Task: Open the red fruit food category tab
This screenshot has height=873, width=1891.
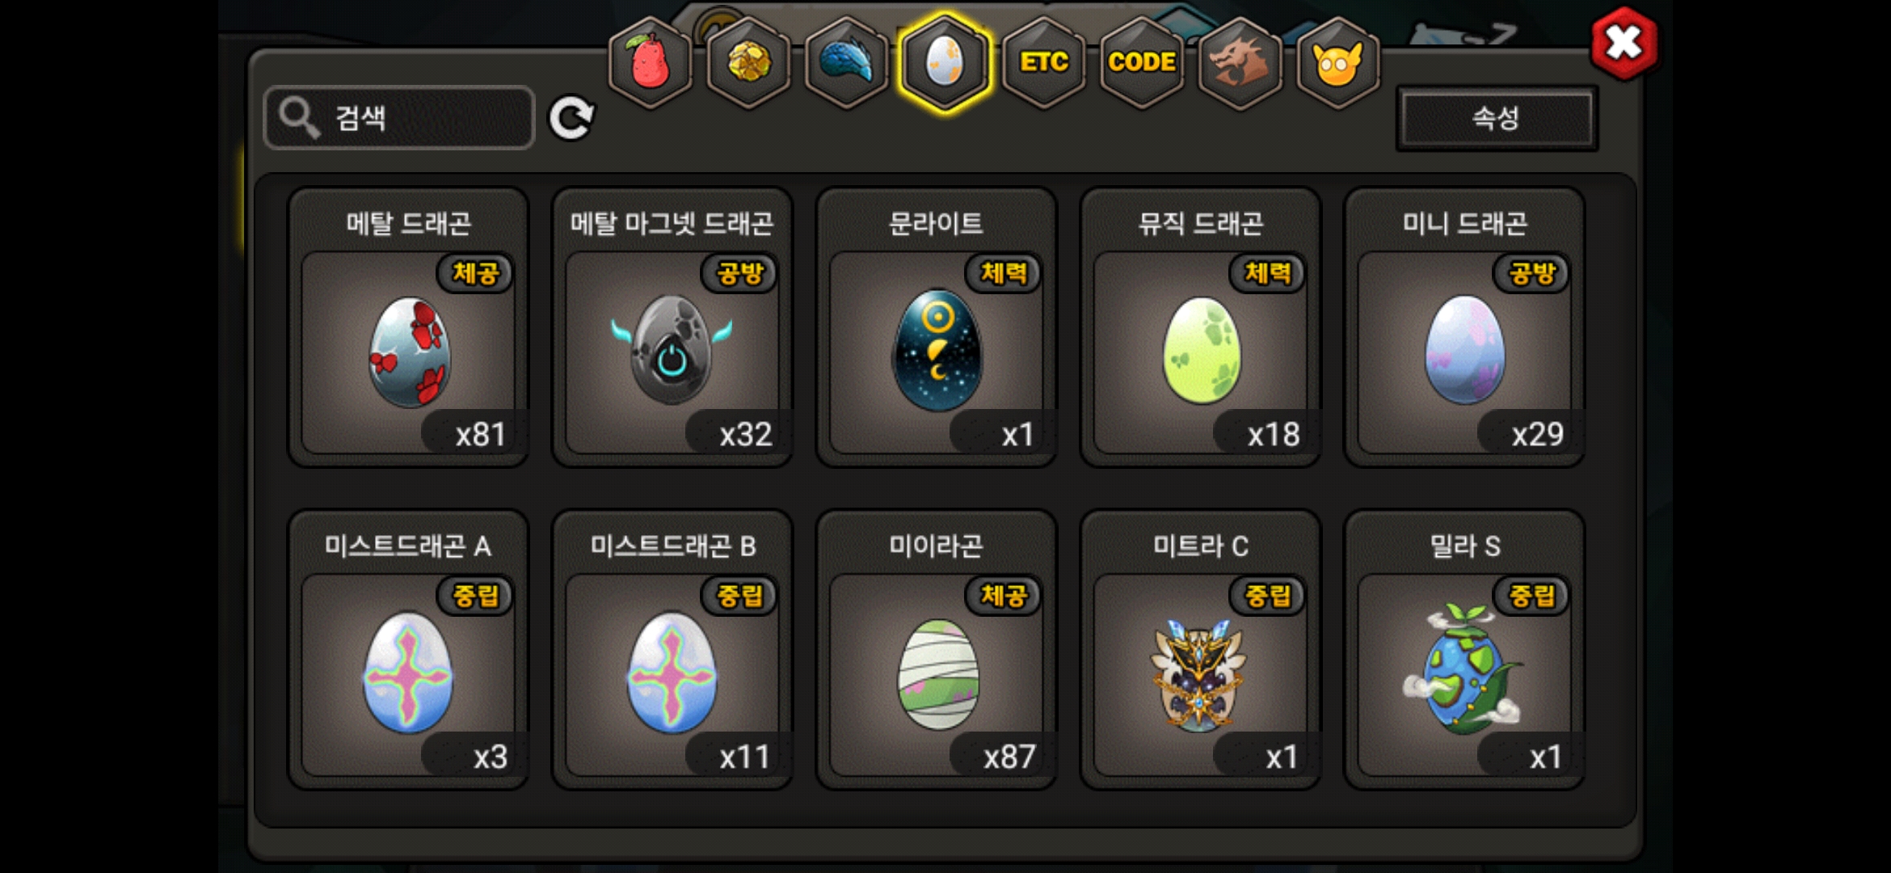Action: click(651, 62)
